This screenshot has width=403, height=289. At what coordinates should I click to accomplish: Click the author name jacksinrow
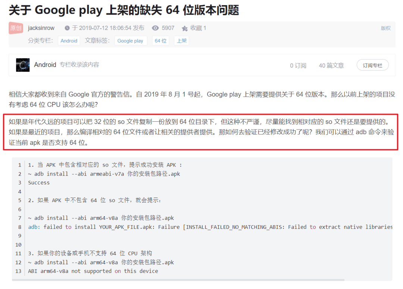[41, 28]
